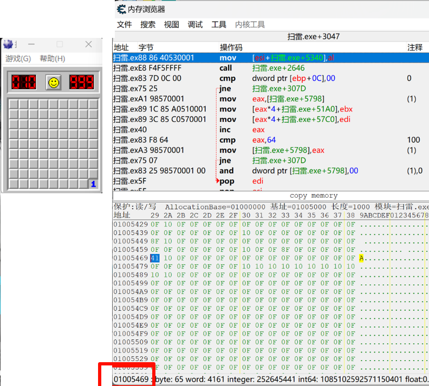Select the jne row with bytes 75 07

(271, 160)
